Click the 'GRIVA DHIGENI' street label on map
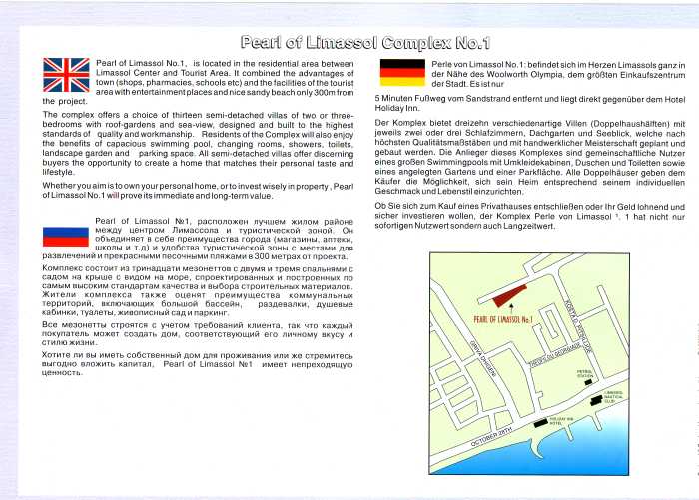 tap(483, 358)
